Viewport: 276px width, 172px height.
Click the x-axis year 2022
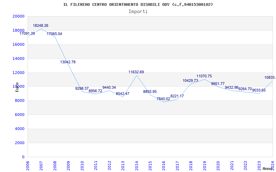pyautogui.click(x=246, y=165)
